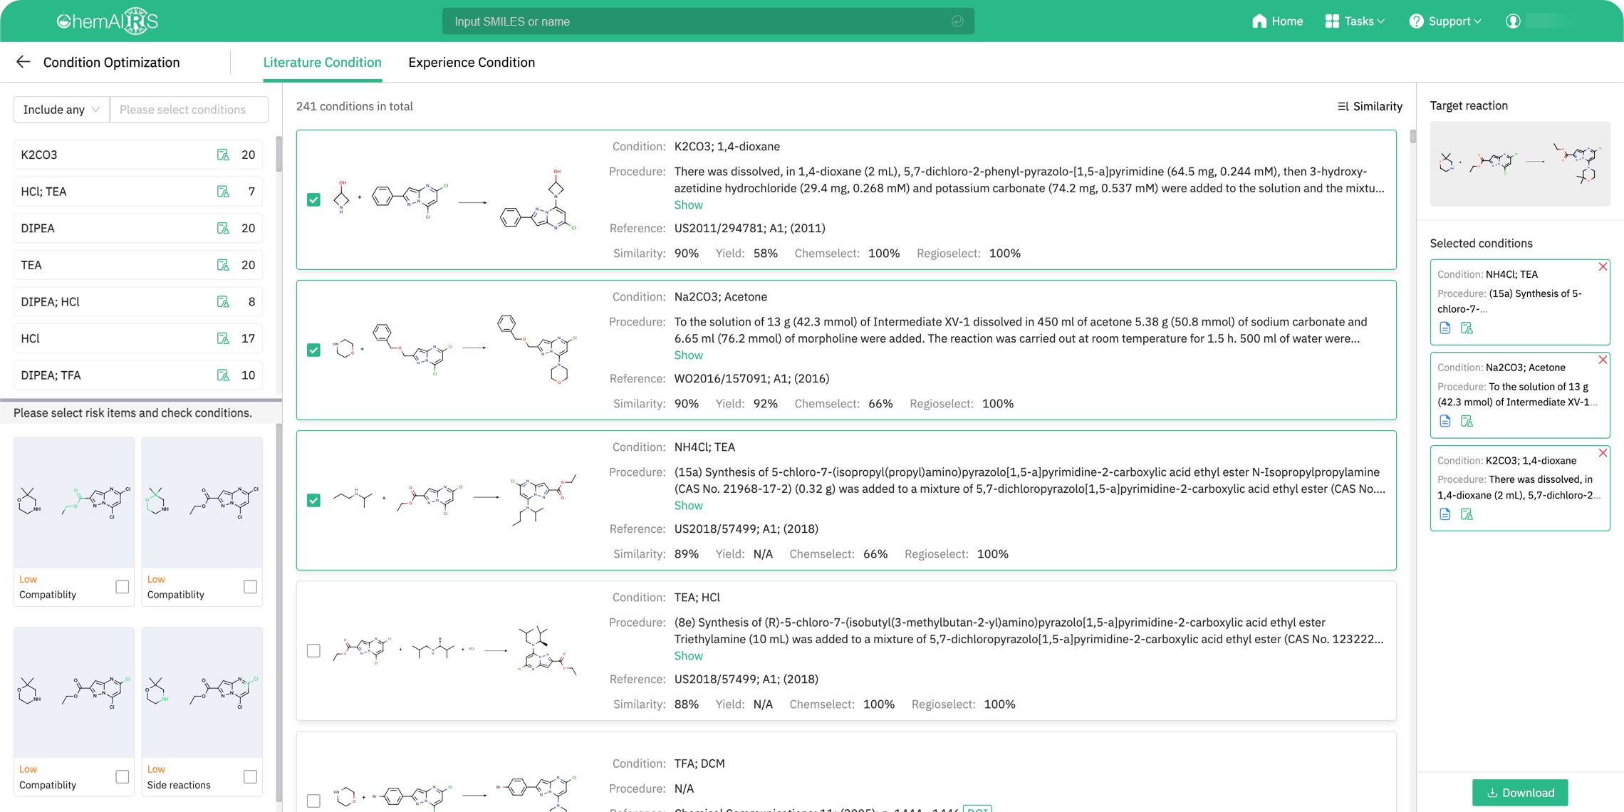Check the TEA; HCl condition checkbox

point(313,650)
